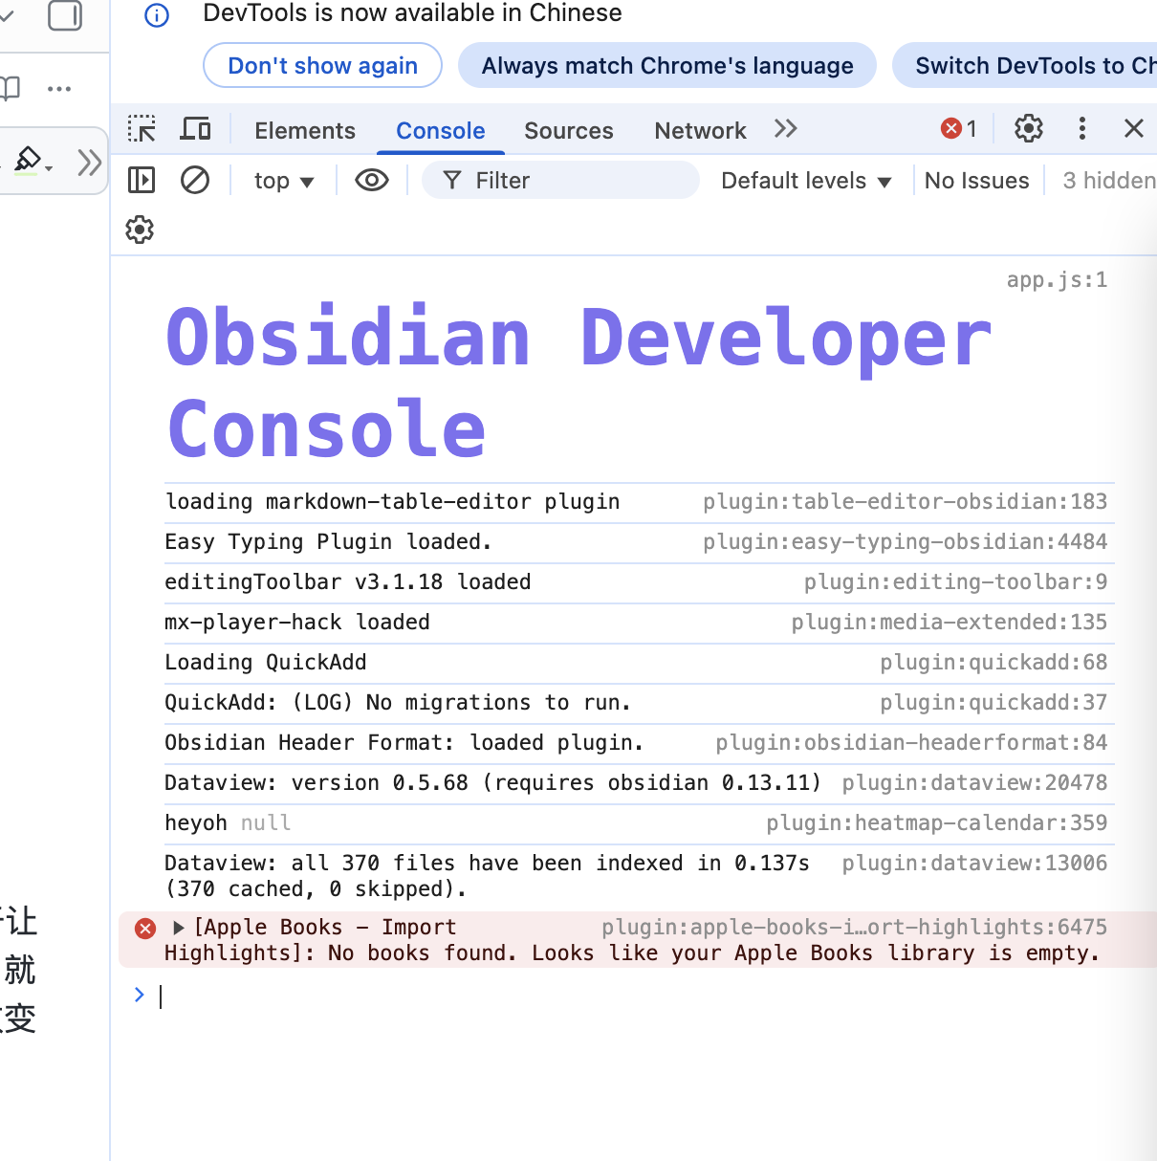The height and width of the screenshot is (1161, 1157).
Task: Activate the inspect element picker icon
Action: (x=142, y=129)
